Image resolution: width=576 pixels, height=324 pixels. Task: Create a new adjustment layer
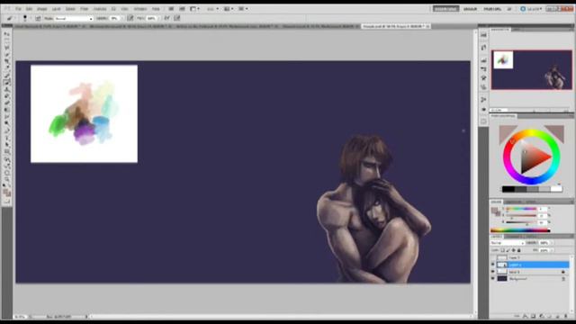[541, 316]
